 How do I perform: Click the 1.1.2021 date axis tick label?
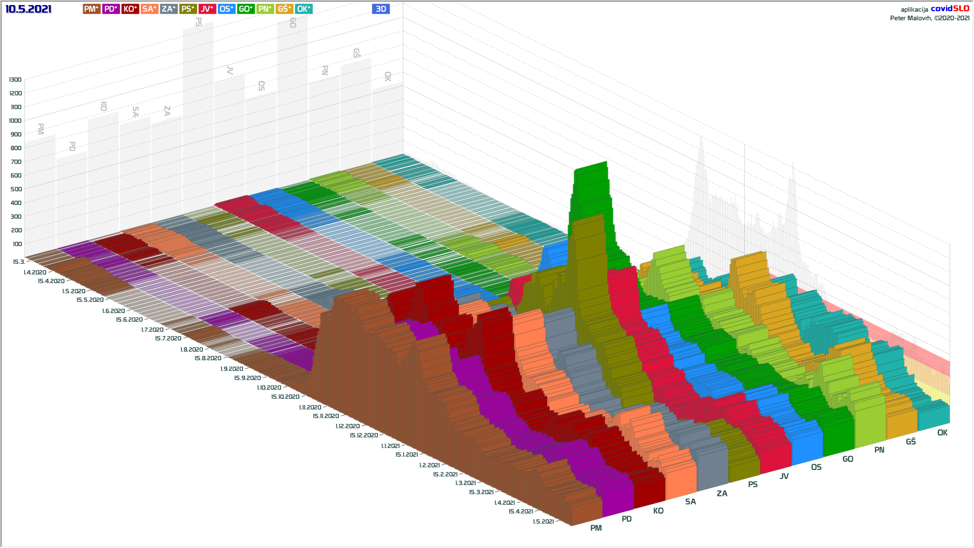point(390,446)
